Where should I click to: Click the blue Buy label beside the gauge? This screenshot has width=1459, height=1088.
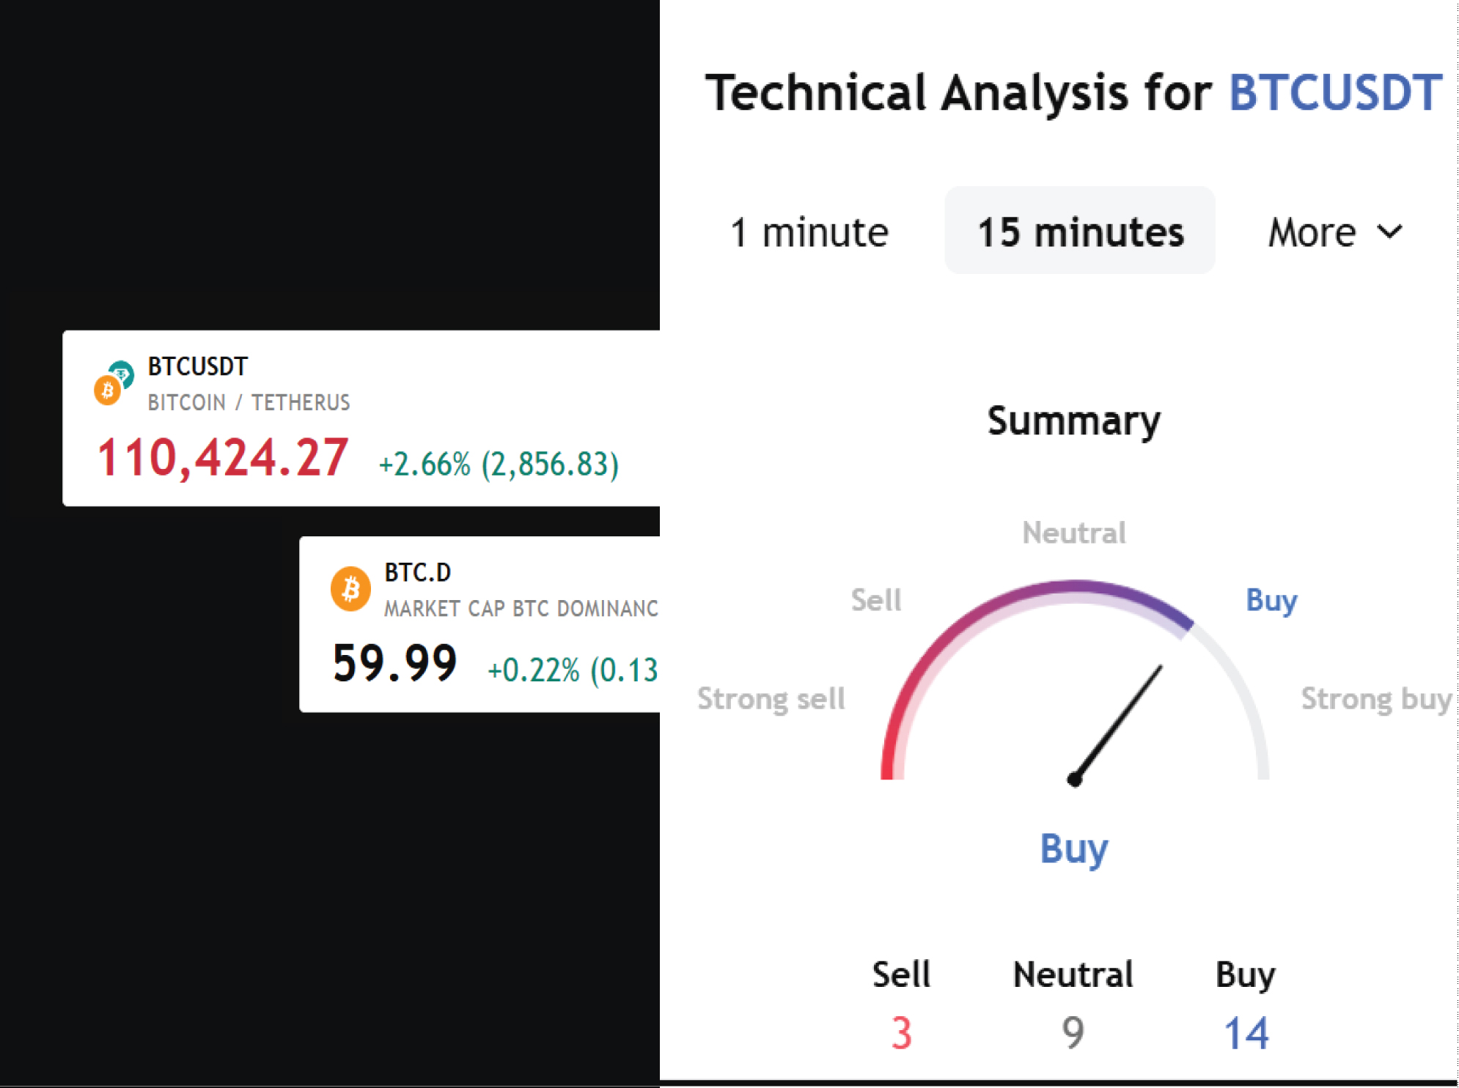coord(1271,600)
